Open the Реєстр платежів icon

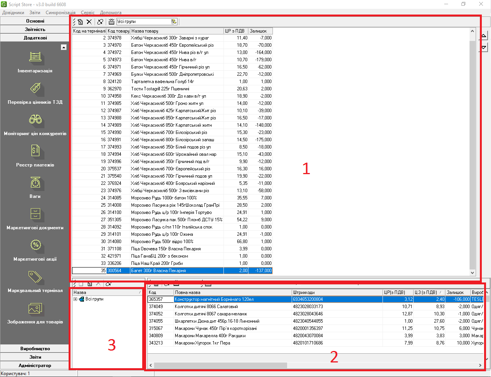tap(35, 152)
